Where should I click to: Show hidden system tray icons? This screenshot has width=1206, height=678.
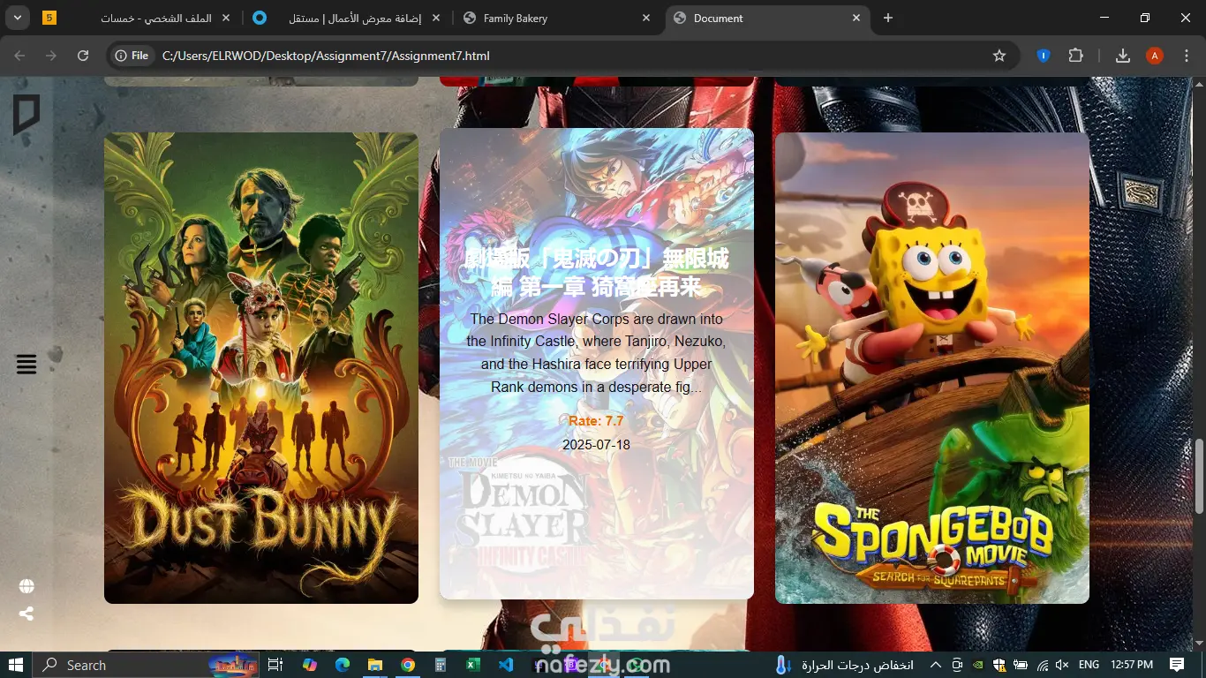935,665
